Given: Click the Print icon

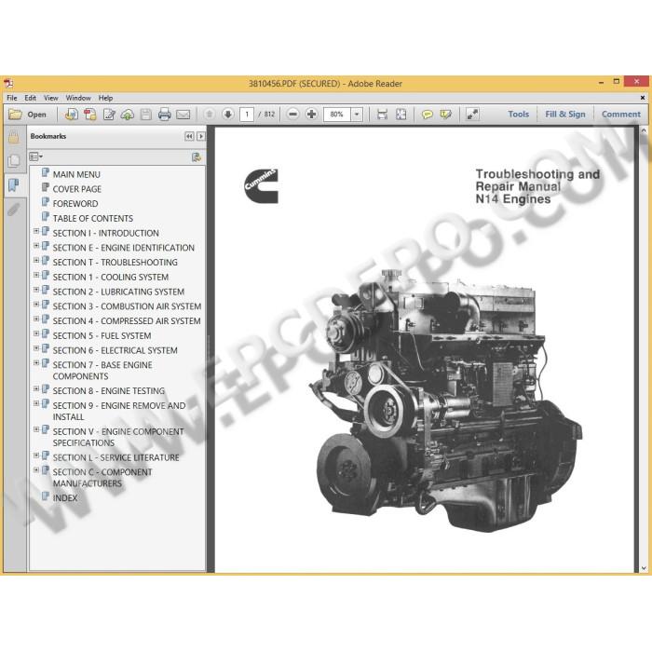Looking at the screenshot, I should [x=165, y=114].
